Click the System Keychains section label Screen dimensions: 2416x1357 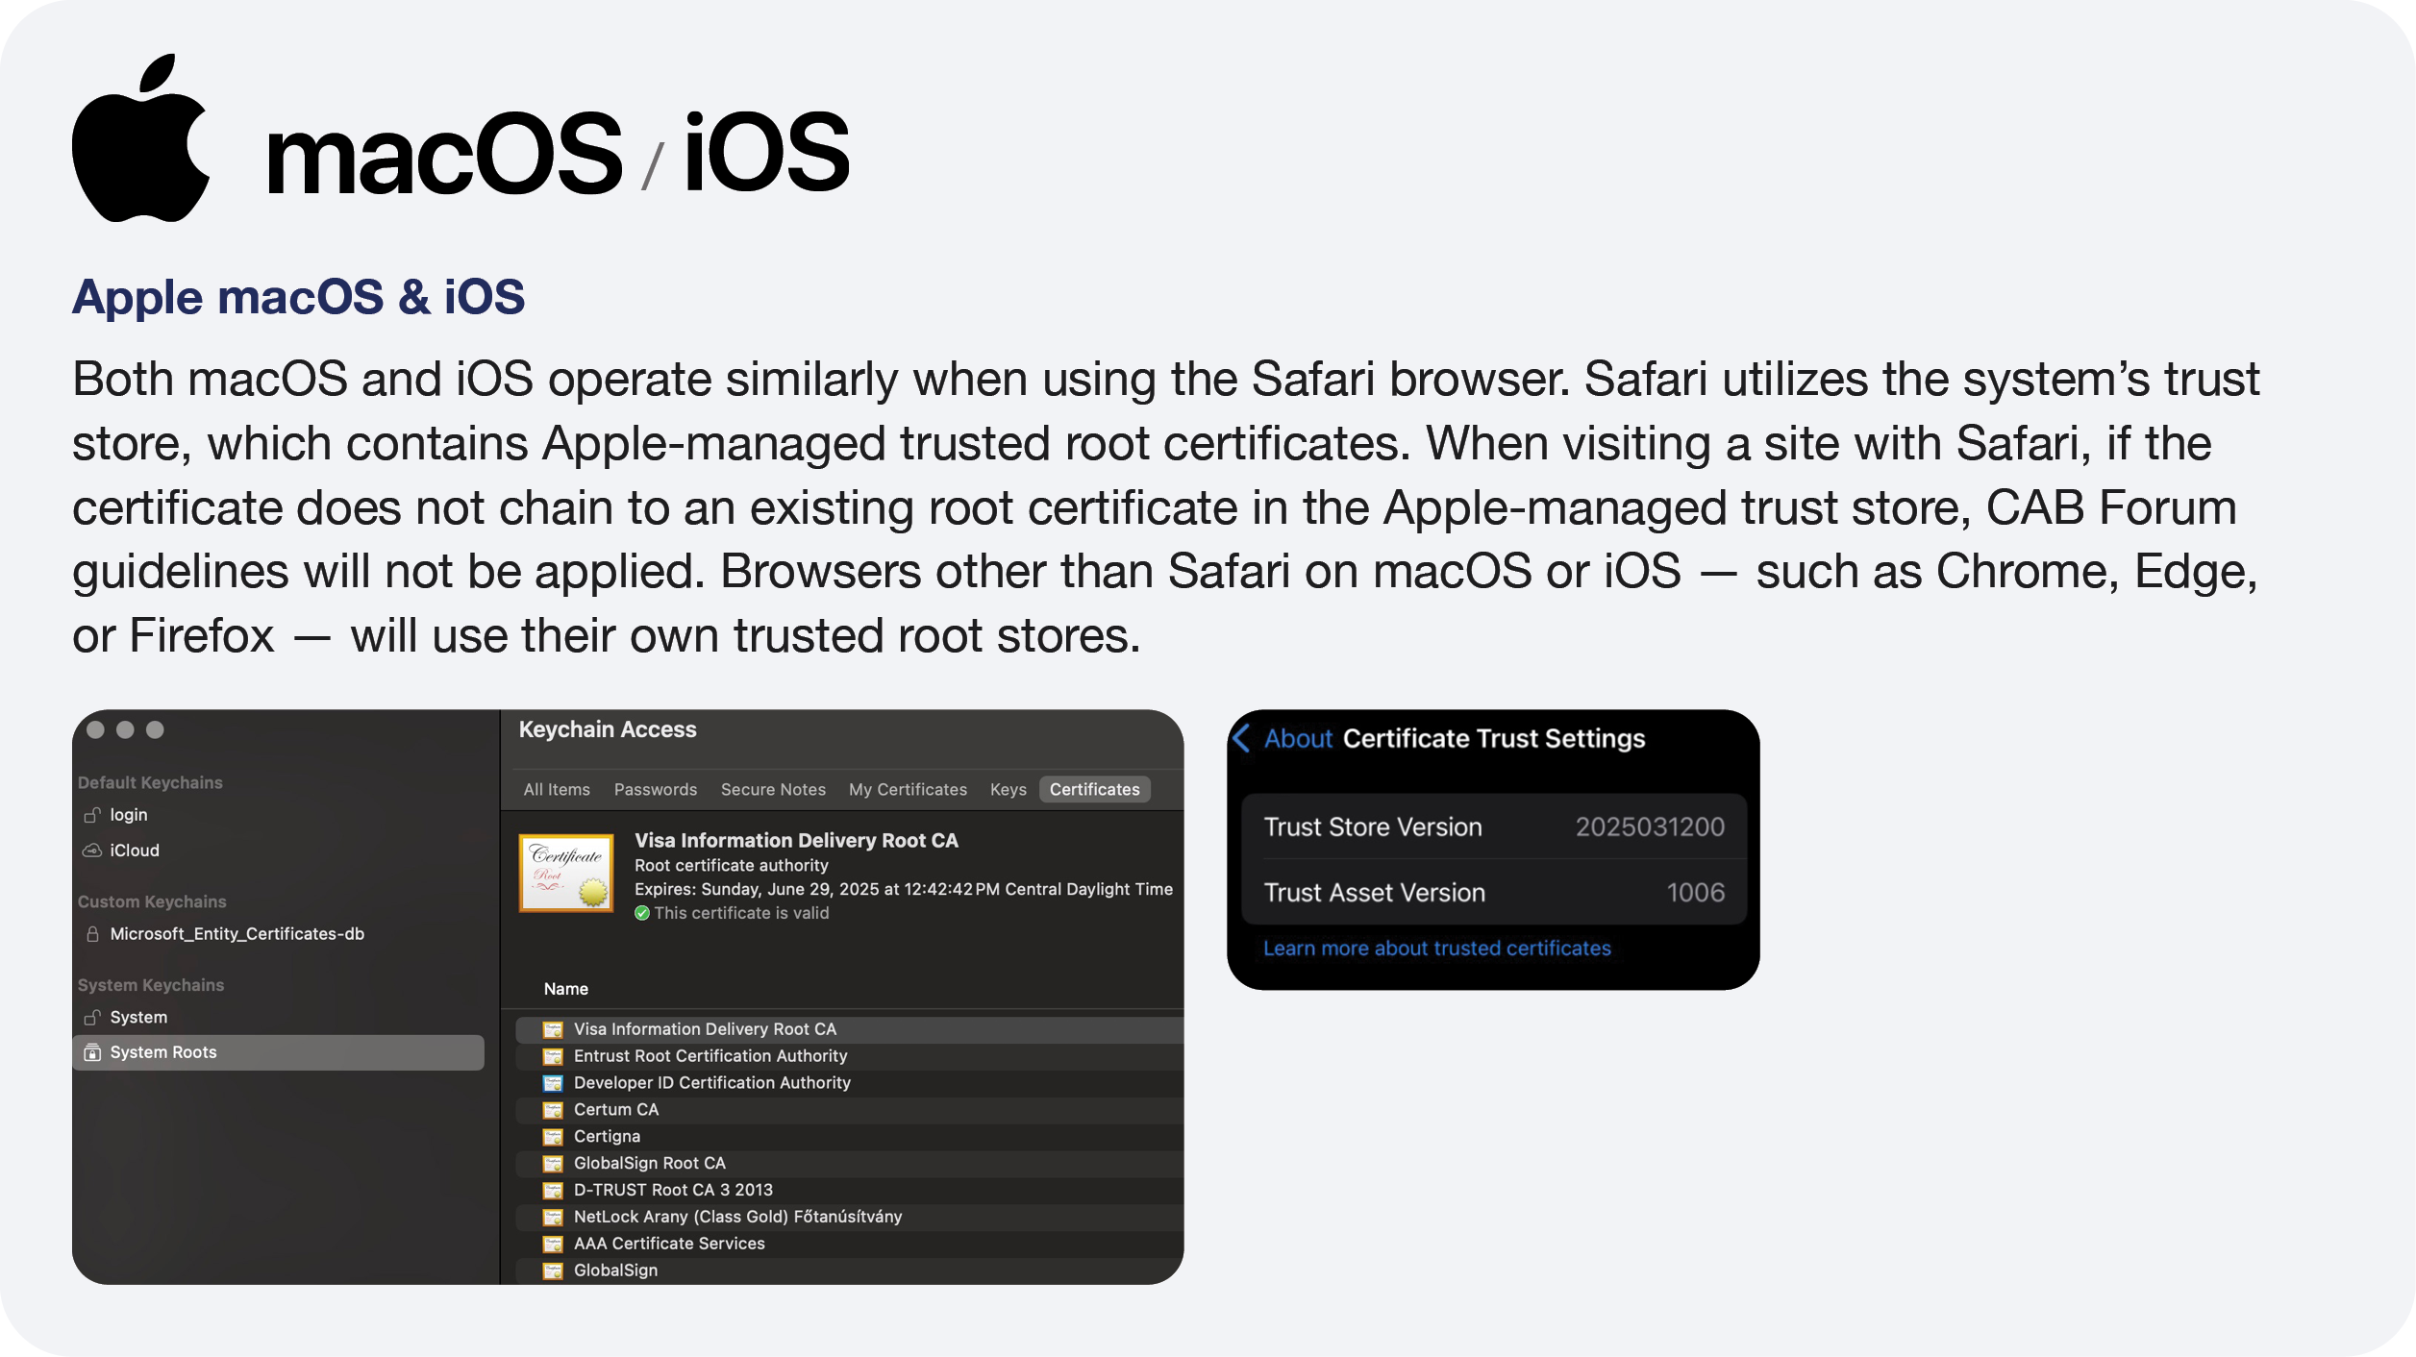point(151,986)
